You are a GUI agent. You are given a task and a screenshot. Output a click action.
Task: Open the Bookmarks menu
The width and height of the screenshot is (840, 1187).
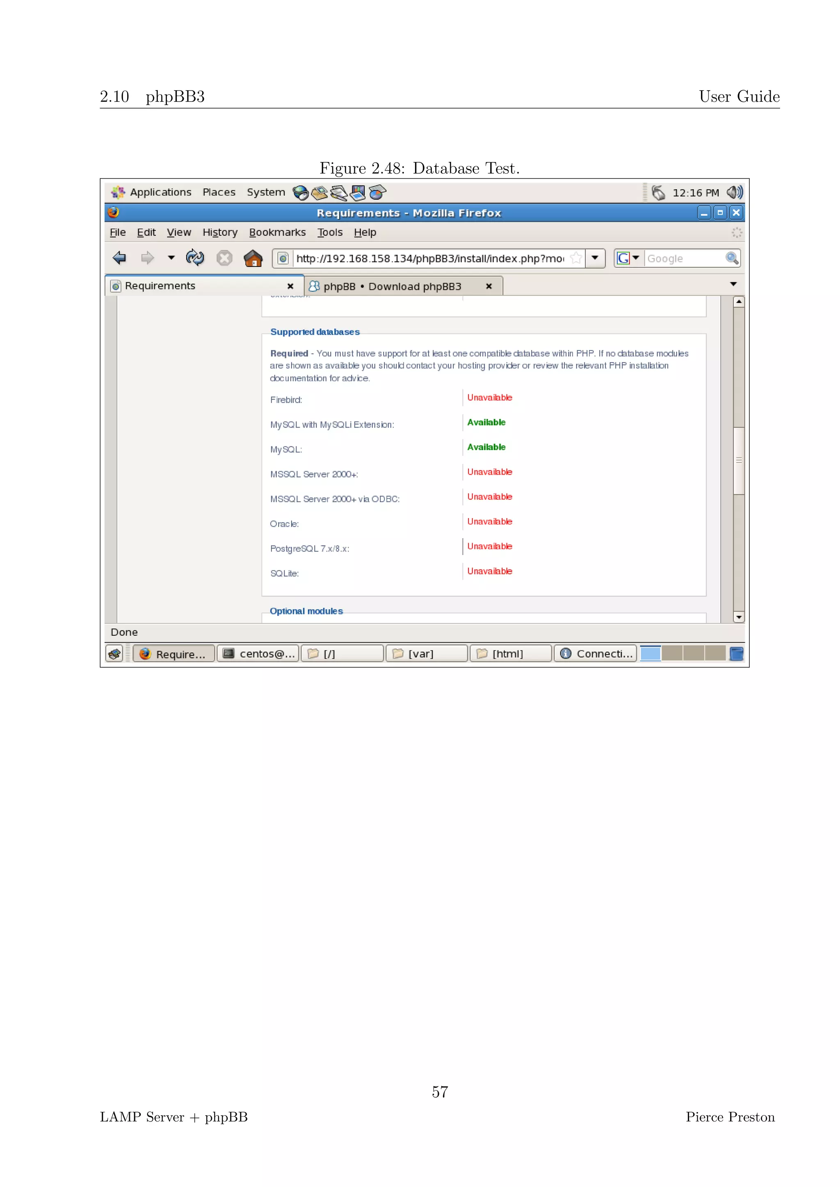[x=277, y=233]
